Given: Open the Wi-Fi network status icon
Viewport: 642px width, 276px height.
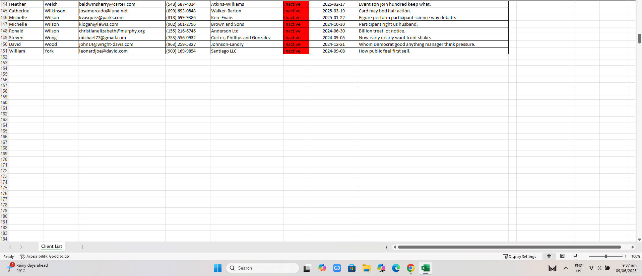Looking at the screenshot, I should (x=591, y=268).
